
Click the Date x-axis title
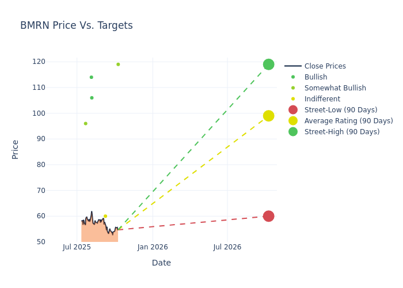click(x=161, y=263)
